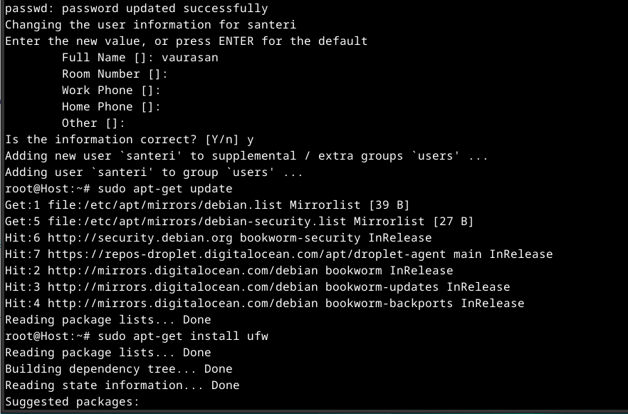Click "Changing the user information for santeri" text
This screenshot has width=628, height=414.
click(x=150, y=25)
